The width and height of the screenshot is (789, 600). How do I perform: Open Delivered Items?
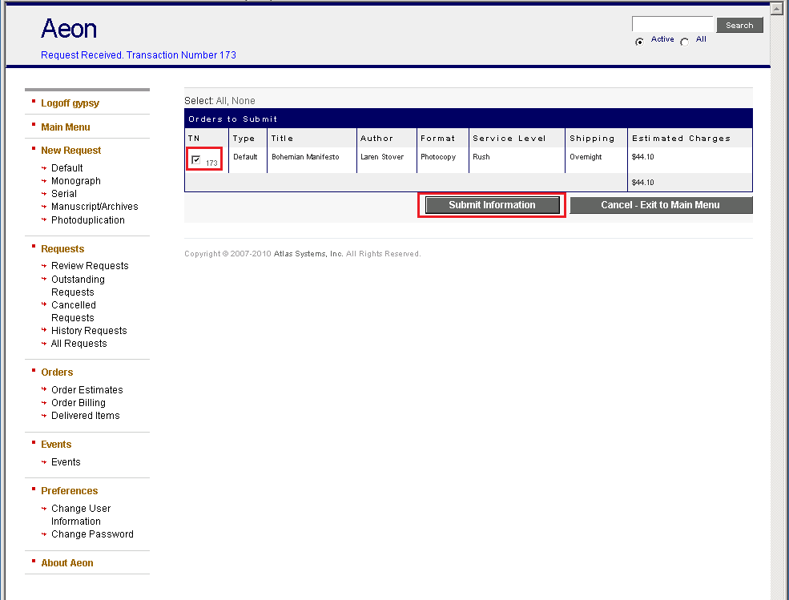pyautogui.click(x=85, y=415)
